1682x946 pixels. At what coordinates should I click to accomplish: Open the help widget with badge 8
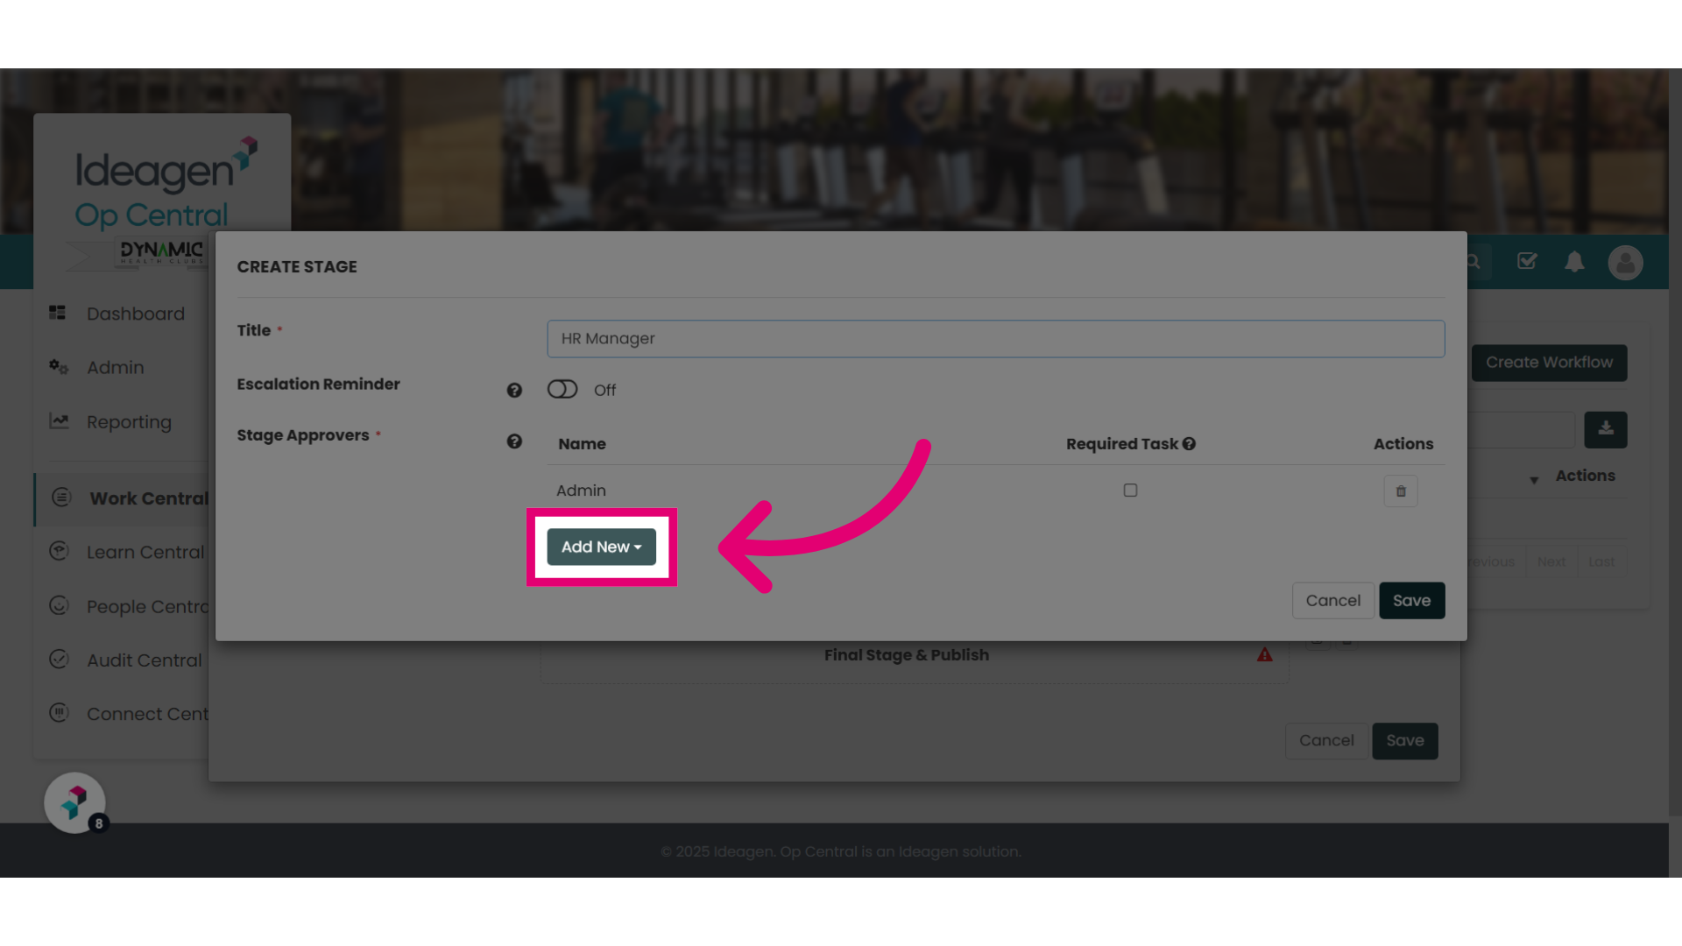coord(75,802)
